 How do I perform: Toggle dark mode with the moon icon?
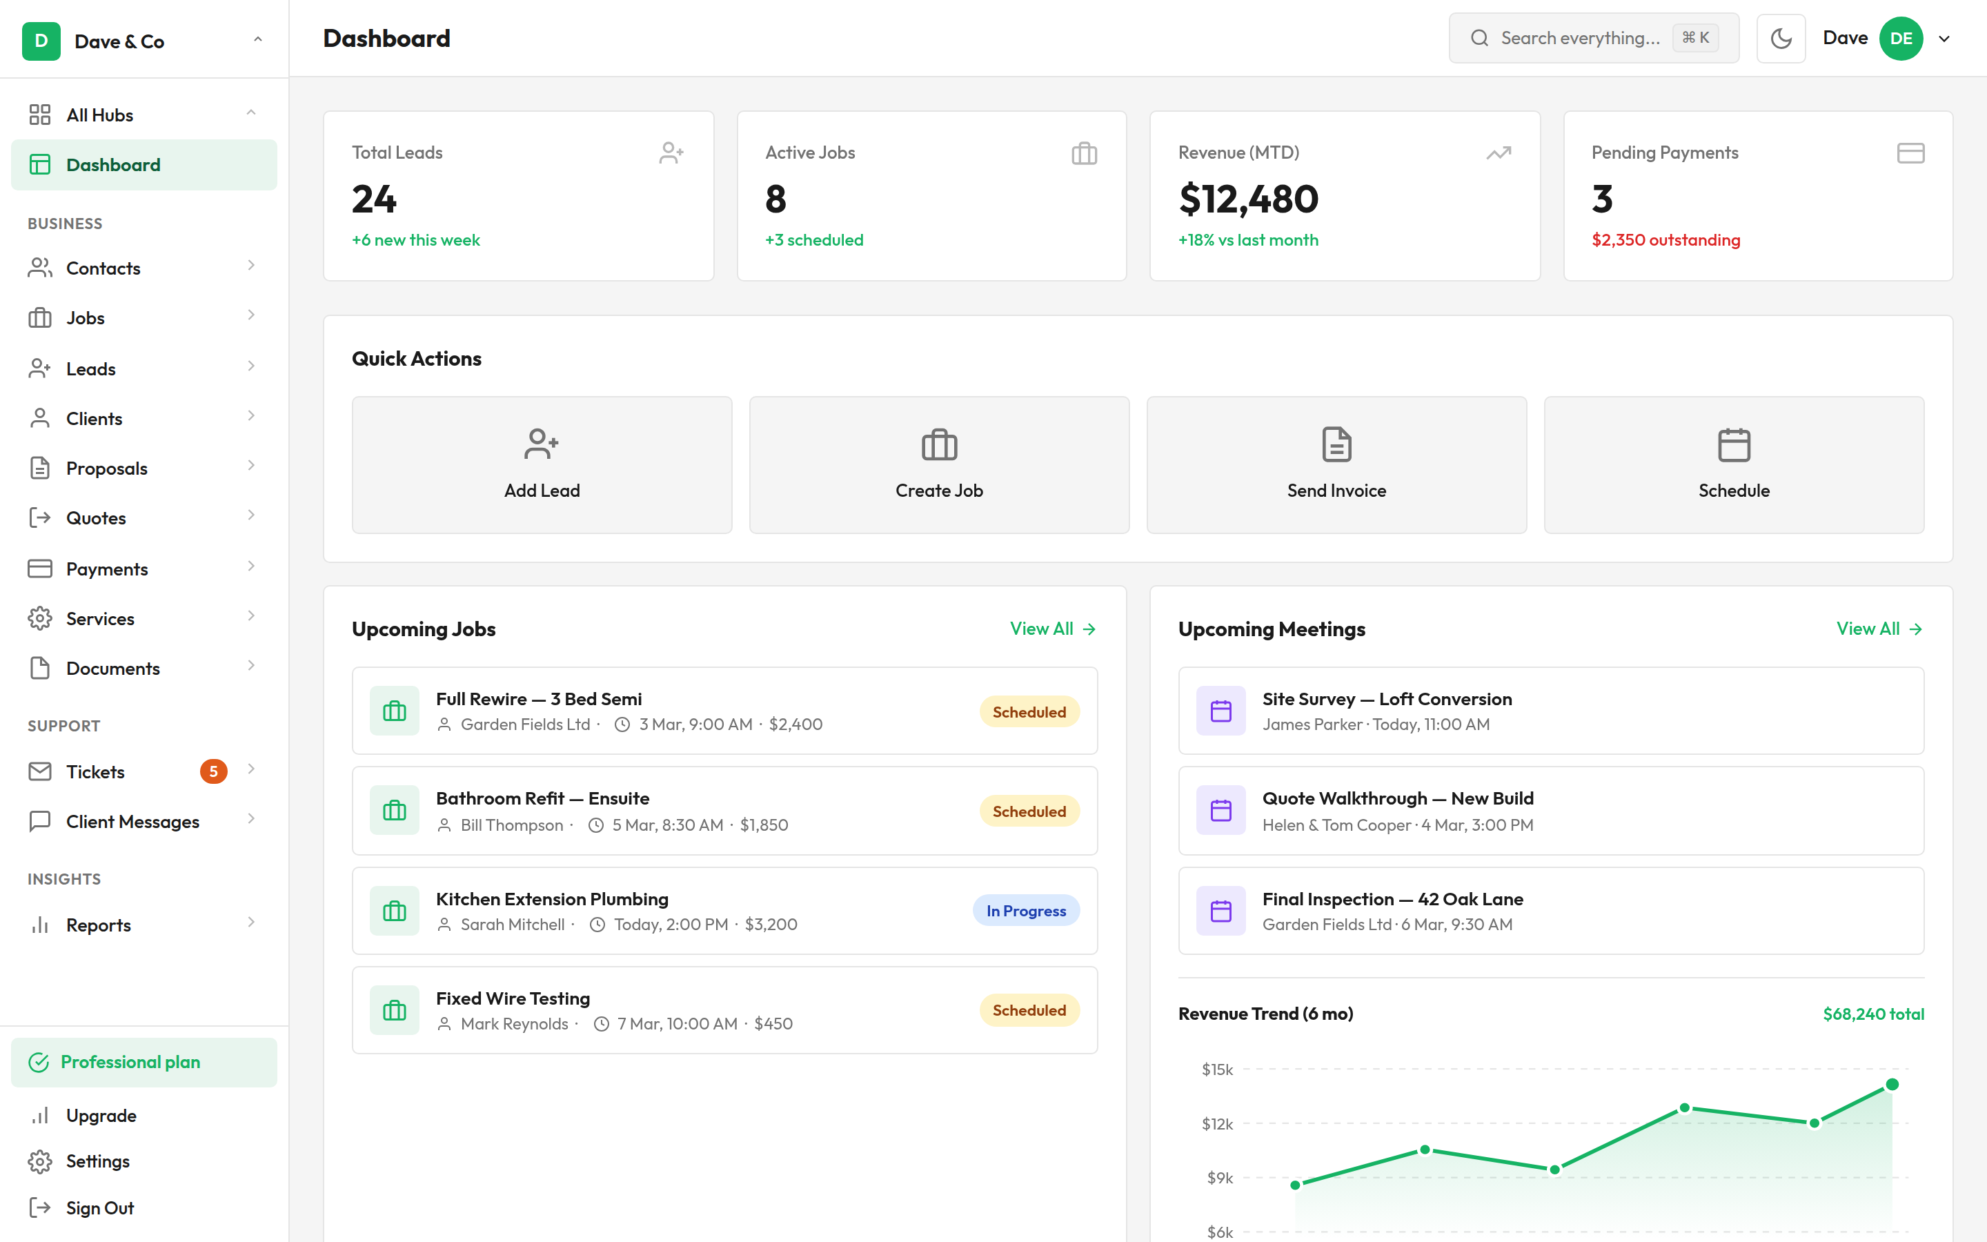[x=1780, y=39]
